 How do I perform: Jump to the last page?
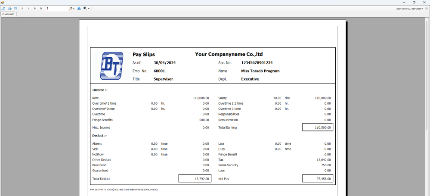pyautogui.click(x=41, y=8)
